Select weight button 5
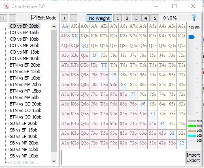Image resolution: width=204 pixels, height=168 pixels. pyautogui.click(x=155, y=18)
